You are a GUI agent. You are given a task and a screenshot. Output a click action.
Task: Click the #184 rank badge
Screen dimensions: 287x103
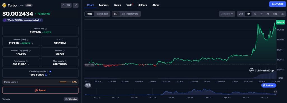click(x=29, y=5)
